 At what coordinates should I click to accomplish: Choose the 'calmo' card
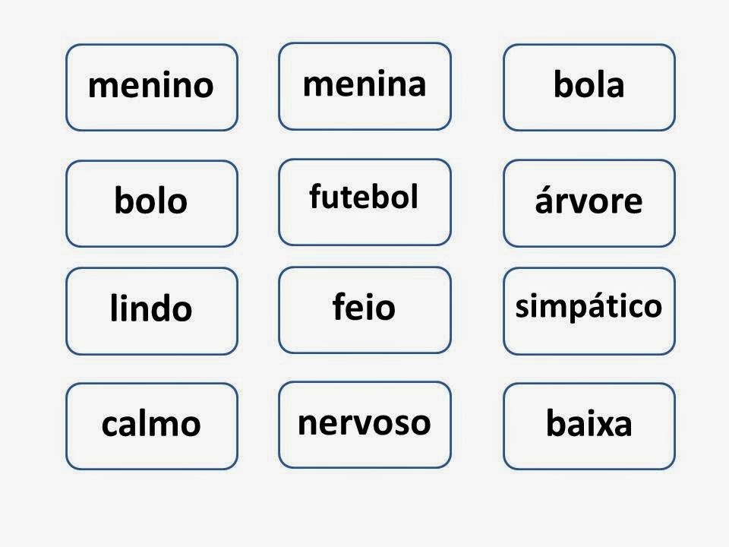tap(152, 426)
